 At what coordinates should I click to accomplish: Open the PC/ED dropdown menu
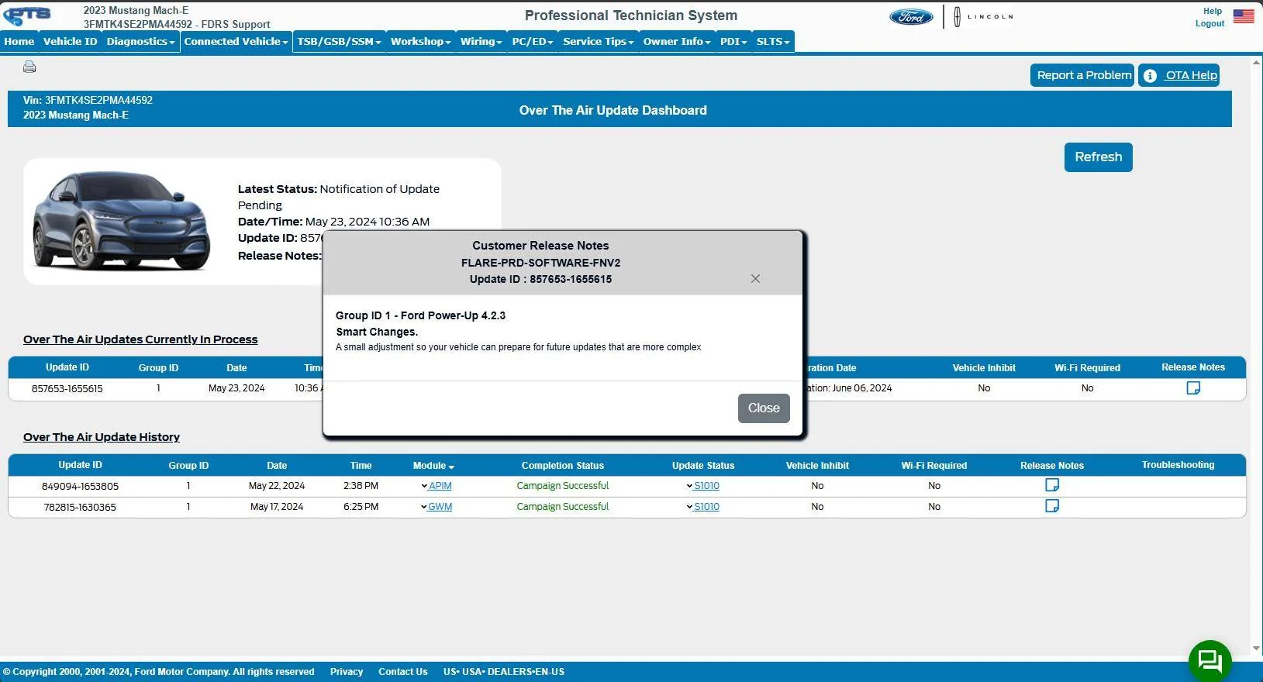tap(533, 42)
